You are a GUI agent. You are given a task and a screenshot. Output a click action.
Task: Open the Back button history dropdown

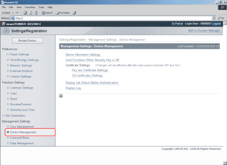[13, 13]
